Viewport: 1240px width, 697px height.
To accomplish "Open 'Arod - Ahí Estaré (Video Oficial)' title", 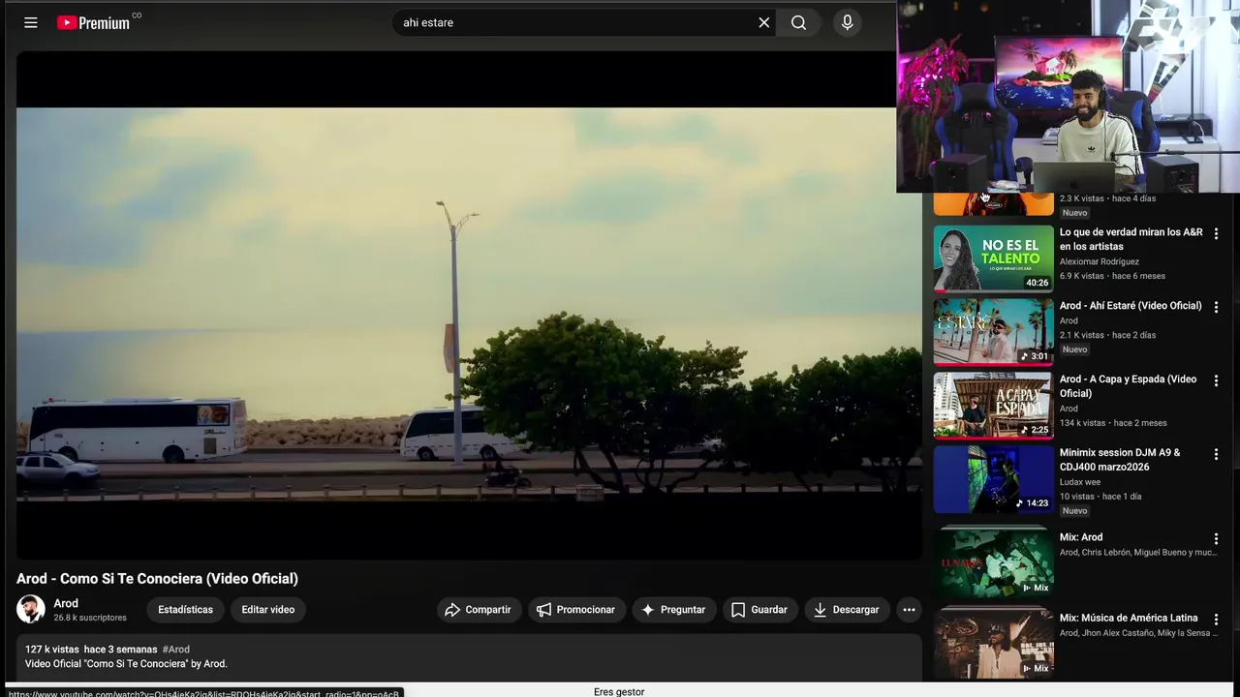I will pos(1131,306).
